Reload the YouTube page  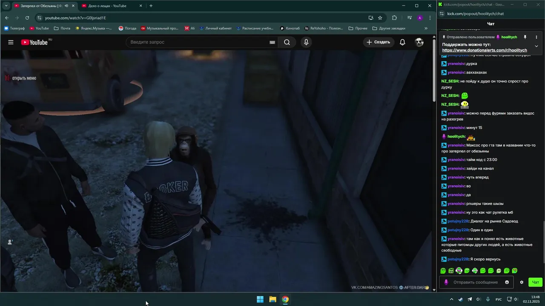[27, 18]
